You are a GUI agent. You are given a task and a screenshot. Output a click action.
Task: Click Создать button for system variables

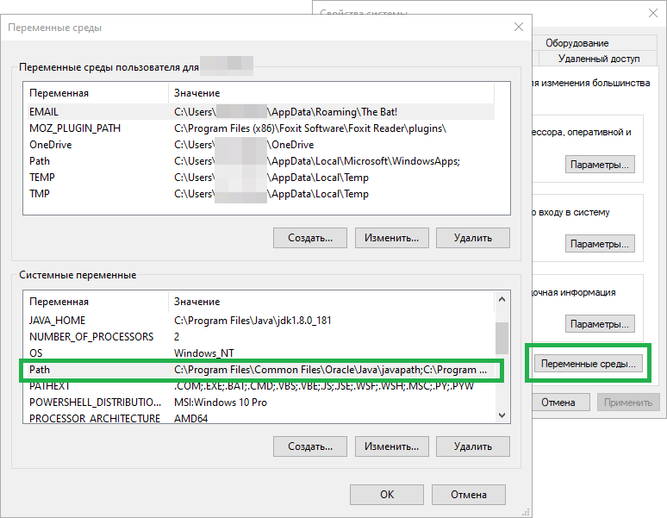point(309,446)
